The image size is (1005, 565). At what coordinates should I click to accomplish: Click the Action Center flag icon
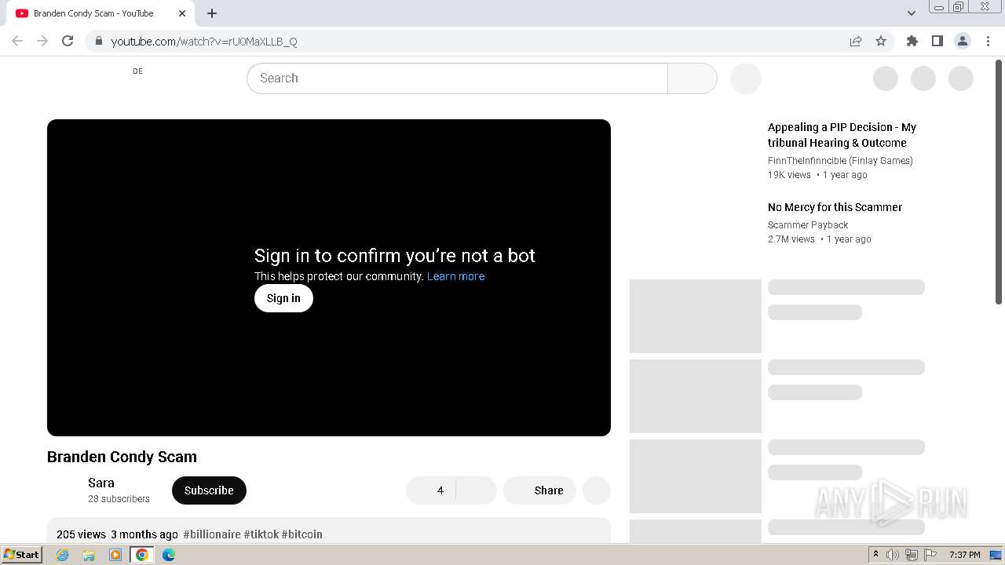point(930,555)
